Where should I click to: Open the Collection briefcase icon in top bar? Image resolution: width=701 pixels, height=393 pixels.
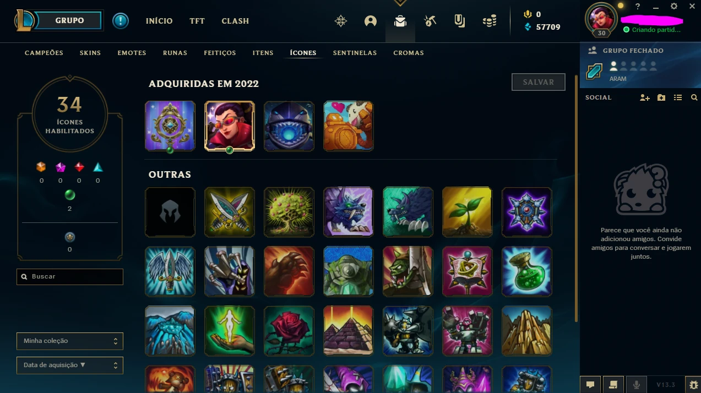(400, 21)
